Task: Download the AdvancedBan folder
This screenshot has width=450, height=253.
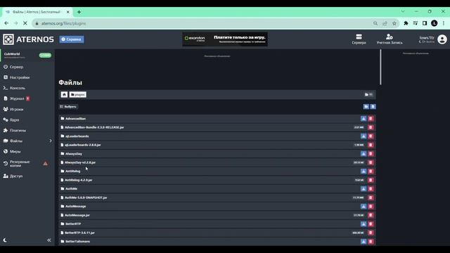Action: pyautogui.click(x=364, y=119)
